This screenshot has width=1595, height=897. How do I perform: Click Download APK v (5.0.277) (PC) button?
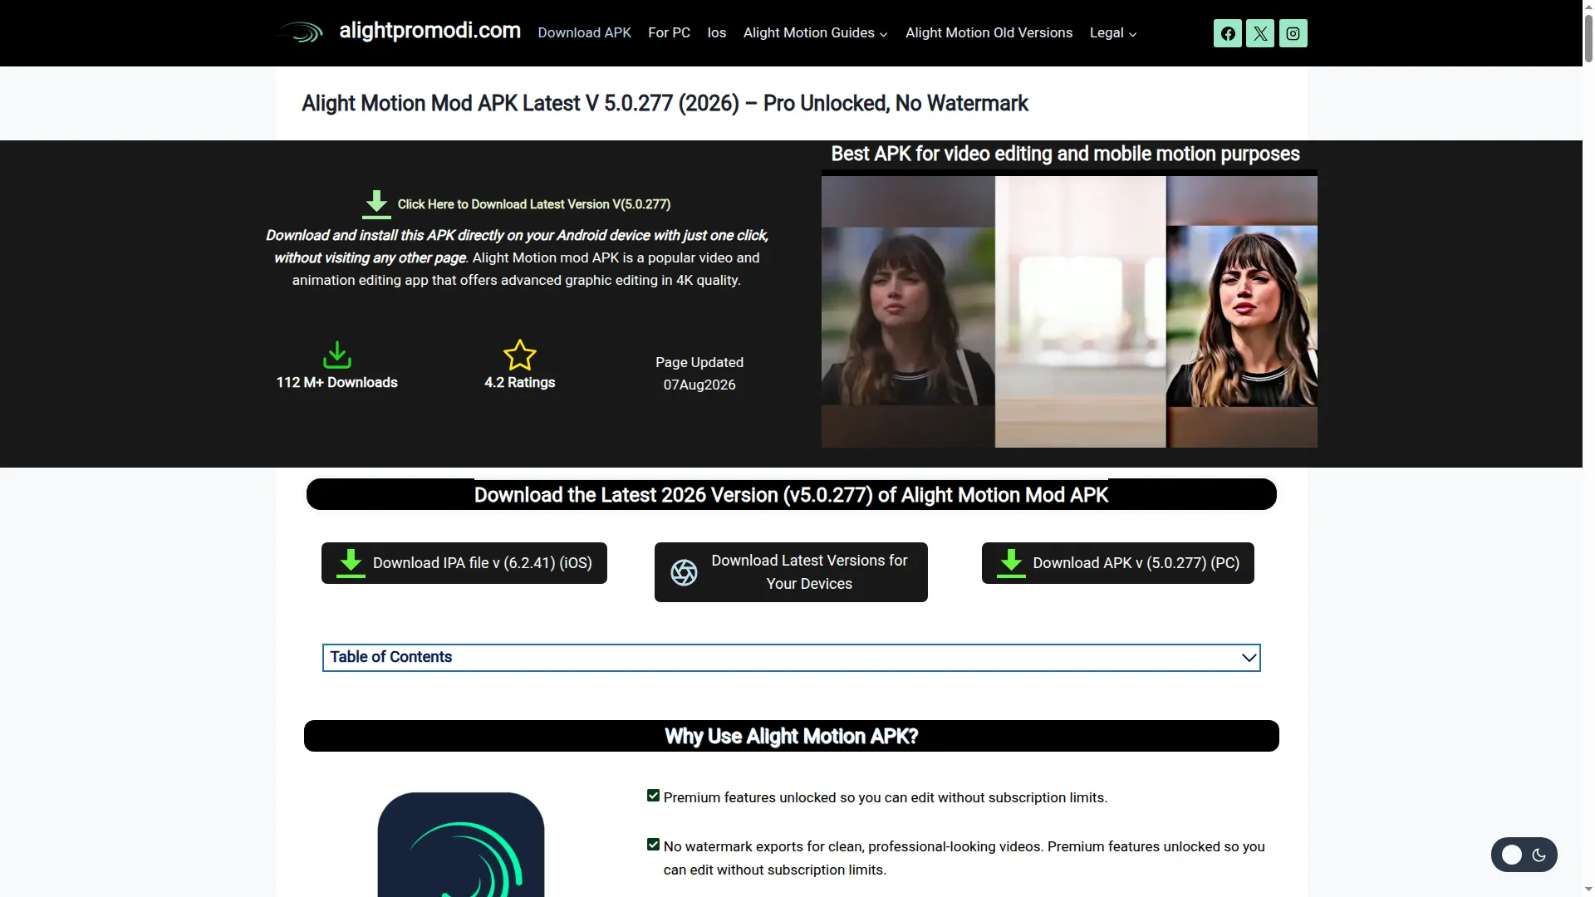(1118, 563)
